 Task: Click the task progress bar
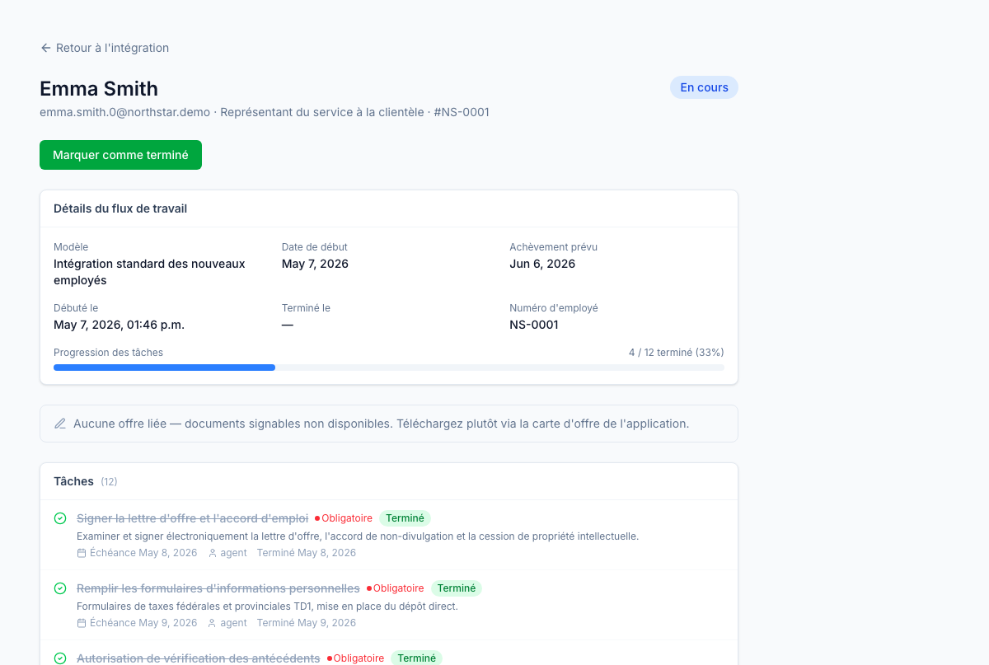[x=389, y=368]
